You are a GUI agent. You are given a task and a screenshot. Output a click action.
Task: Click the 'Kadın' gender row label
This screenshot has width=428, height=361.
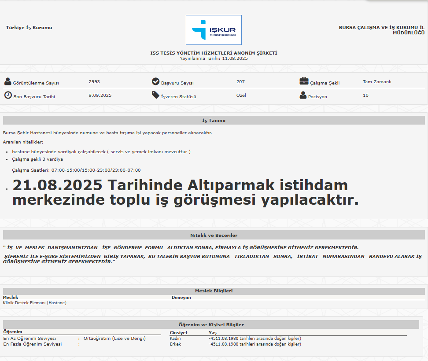175,339
